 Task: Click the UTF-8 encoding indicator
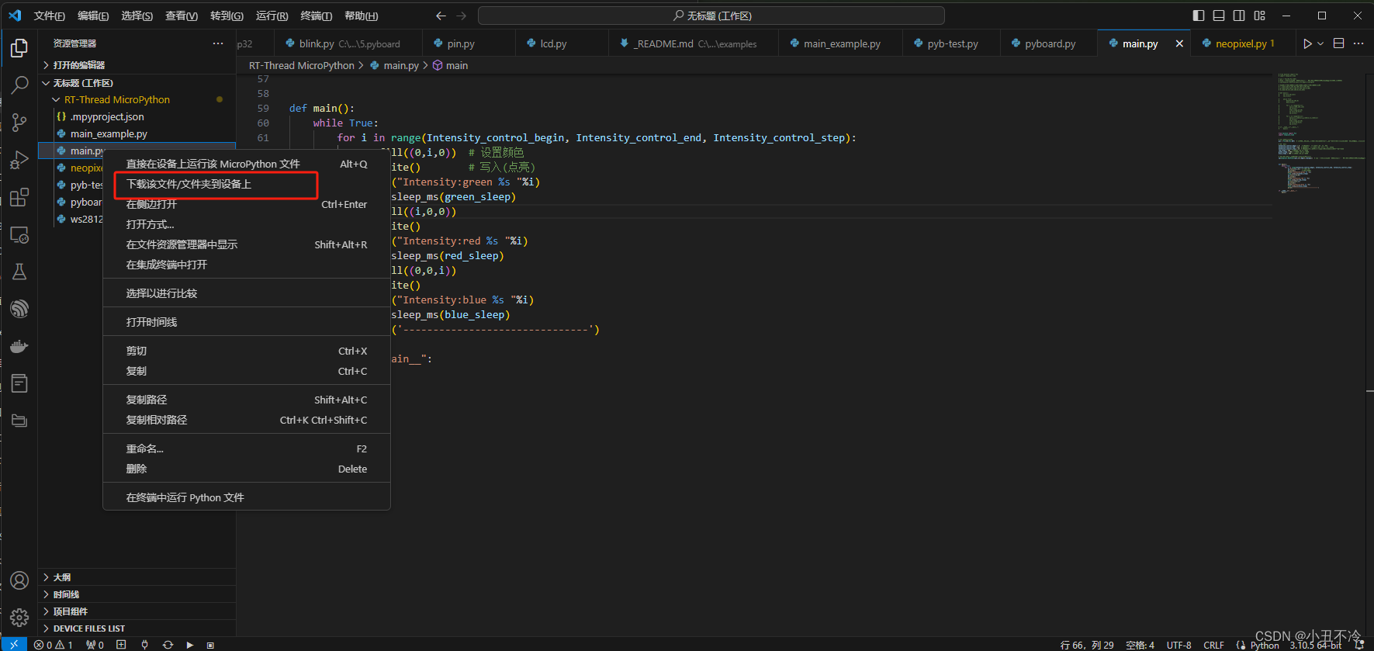click(1178, 645)
